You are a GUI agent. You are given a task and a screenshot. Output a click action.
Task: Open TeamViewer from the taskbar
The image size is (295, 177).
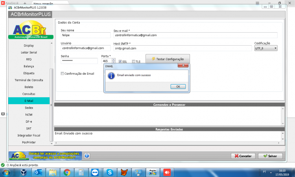(95, 172)
